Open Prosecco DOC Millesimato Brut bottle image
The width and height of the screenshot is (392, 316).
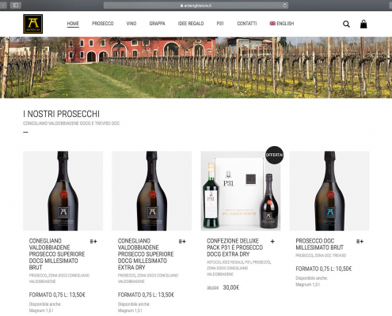tap(329, 191)
